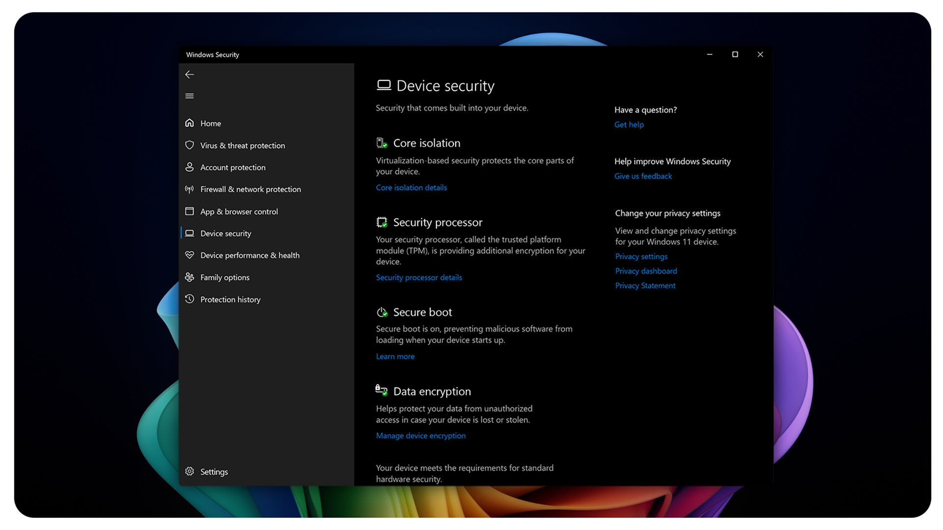943x530 pixels.
Task: Click the Get help link
Action: pos(629,125)
